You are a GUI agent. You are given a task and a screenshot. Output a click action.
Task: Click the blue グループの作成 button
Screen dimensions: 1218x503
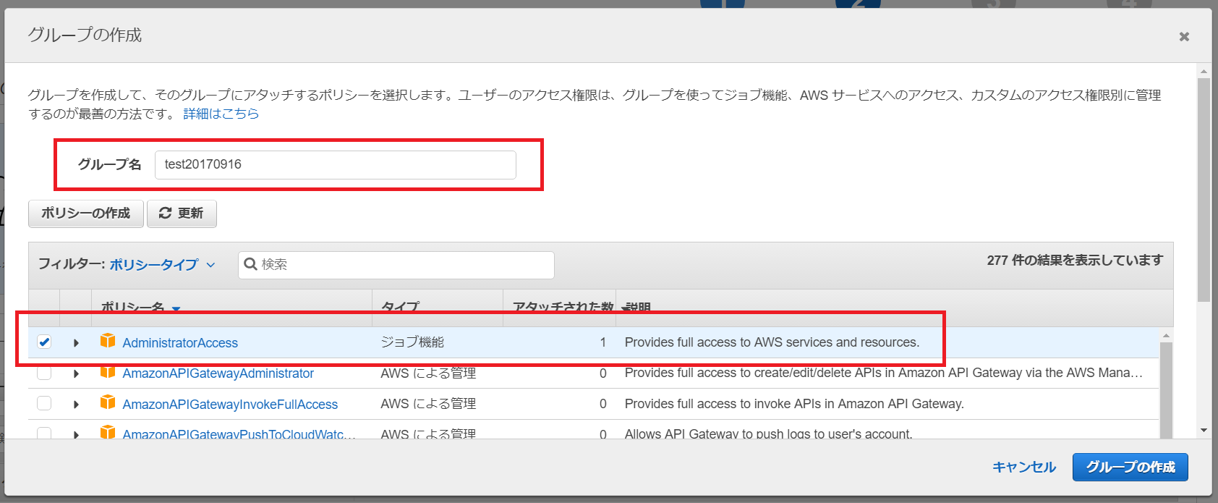(1130, 467)
